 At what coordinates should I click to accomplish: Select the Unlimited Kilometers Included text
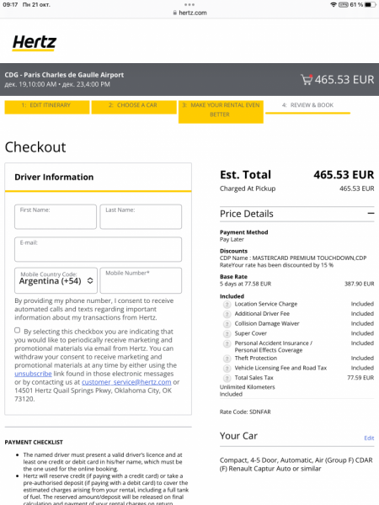[x=247, y=391]
